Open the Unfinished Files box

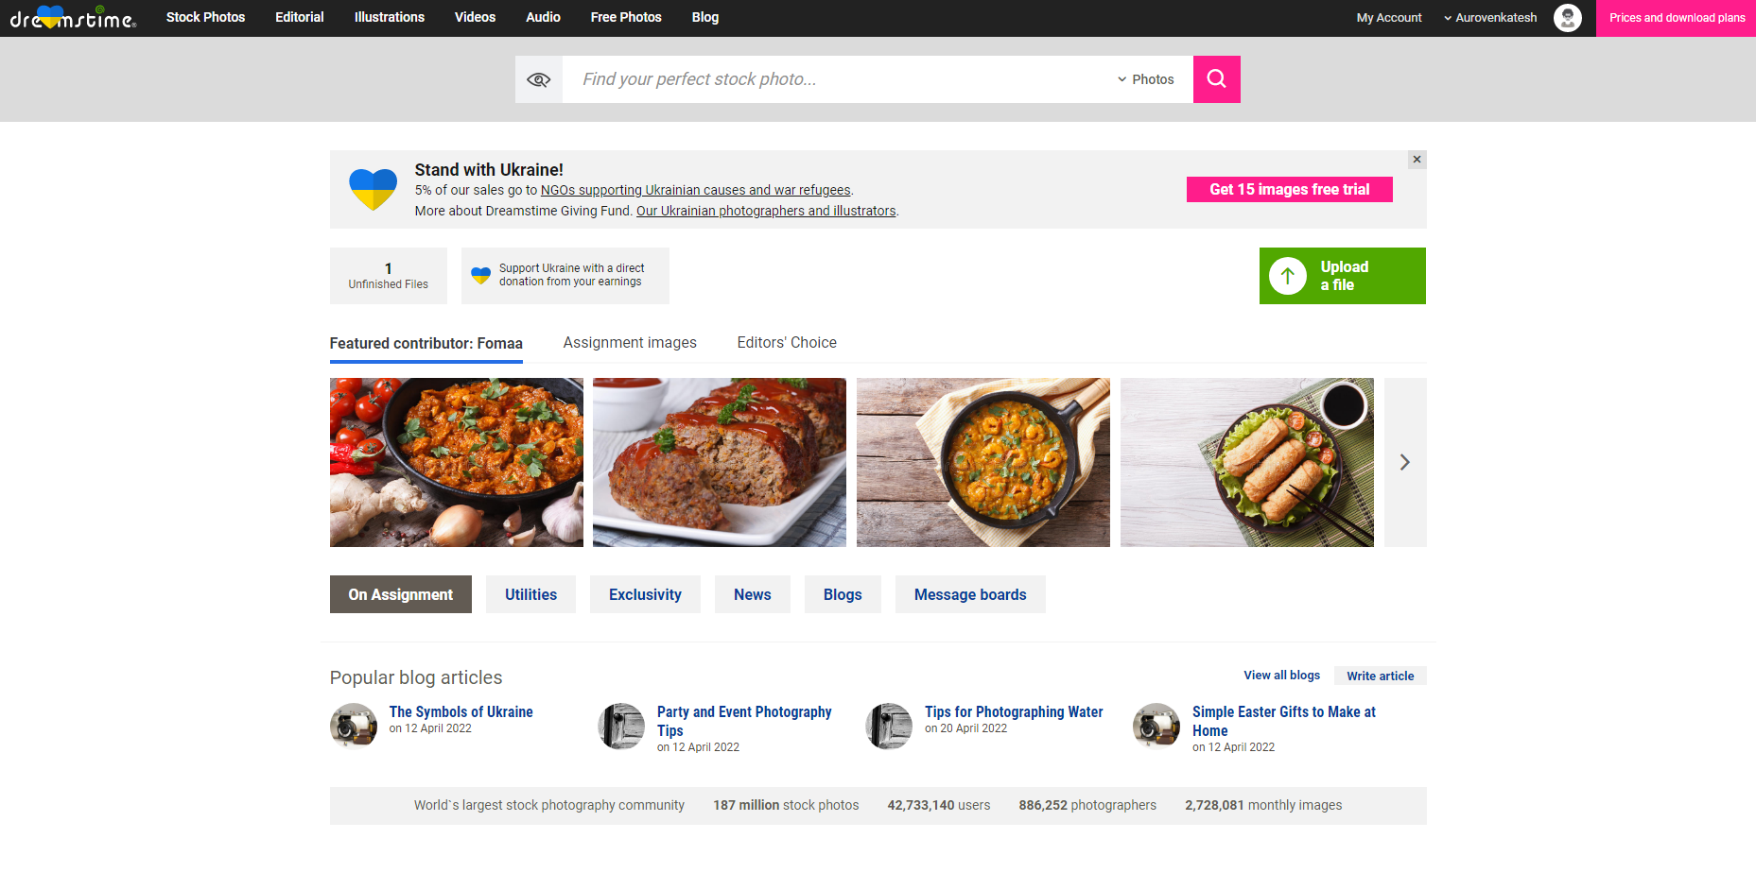(389, 276)
